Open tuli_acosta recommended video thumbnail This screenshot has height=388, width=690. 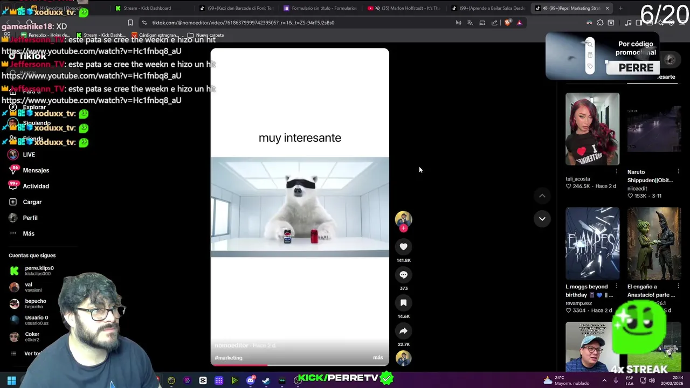592,129
